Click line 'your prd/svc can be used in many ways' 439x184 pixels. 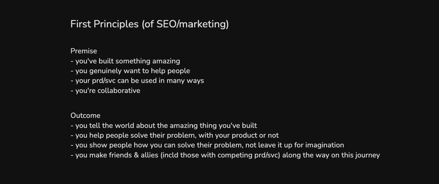(x=137, y=81)
